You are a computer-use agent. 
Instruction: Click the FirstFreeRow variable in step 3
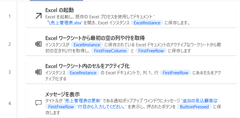click(x=176, y=73)
